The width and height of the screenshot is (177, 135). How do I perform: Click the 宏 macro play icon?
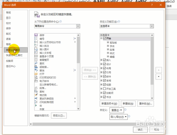36,105
